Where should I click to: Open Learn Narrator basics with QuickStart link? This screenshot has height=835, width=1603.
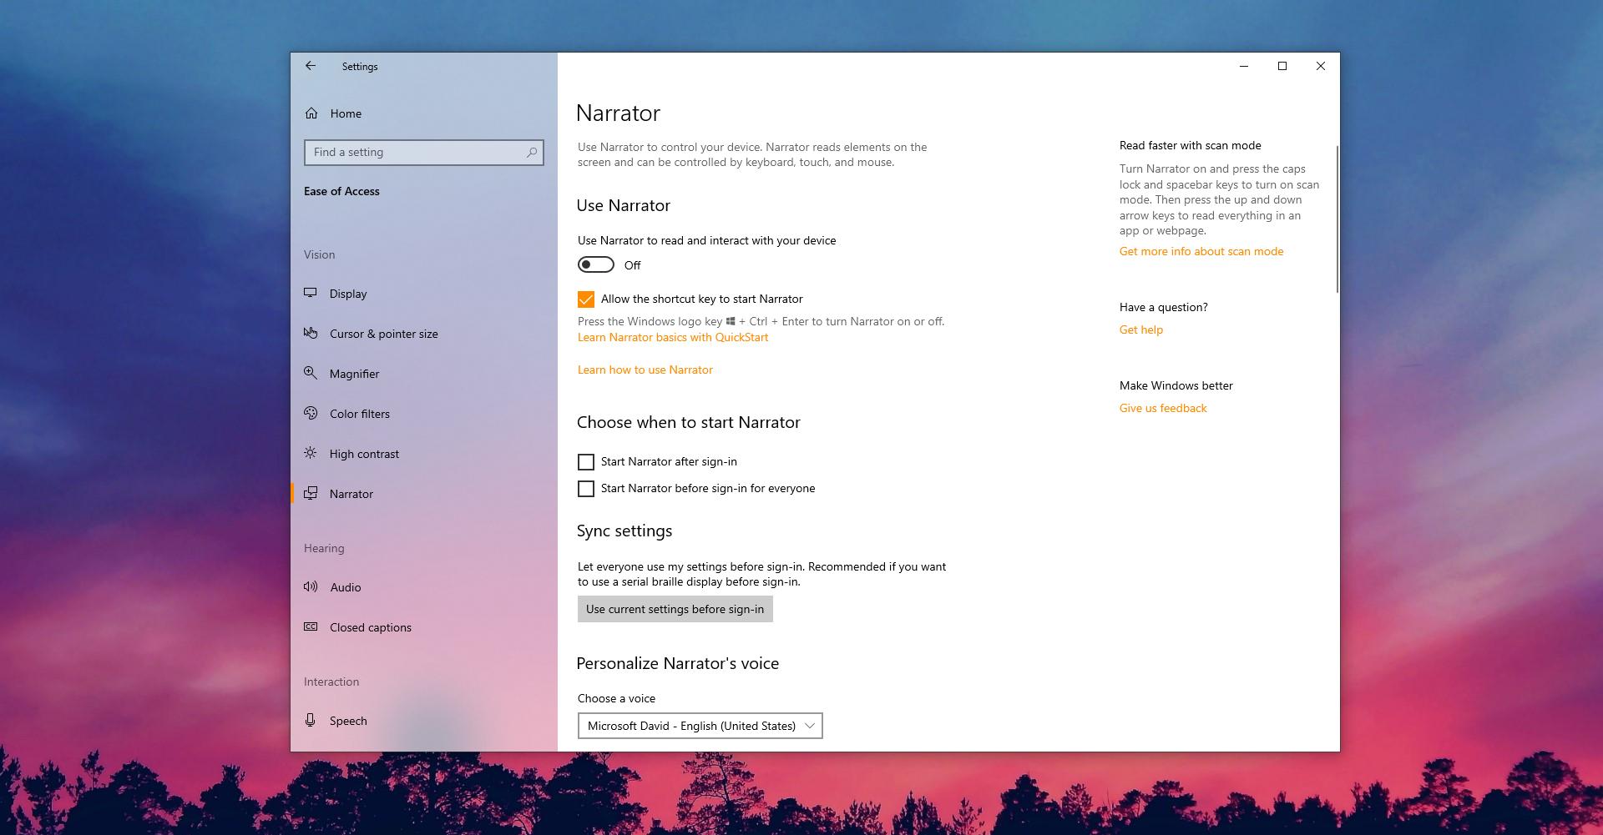[673, 337]
